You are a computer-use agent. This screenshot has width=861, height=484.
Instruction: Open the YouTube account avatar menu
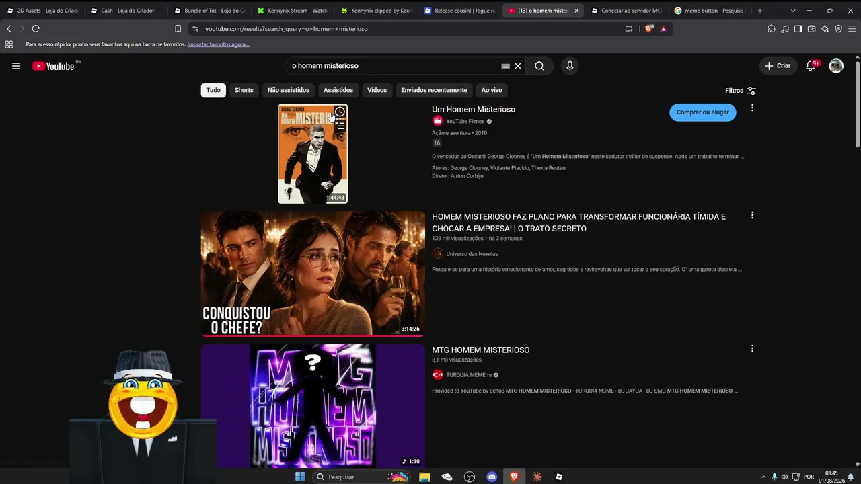(x=836, y=66)
